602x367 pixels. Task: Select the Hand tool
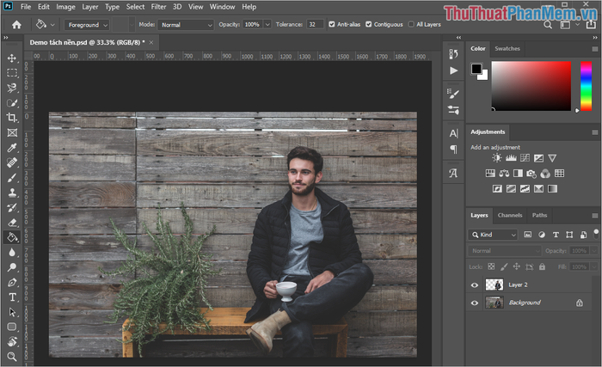12,342
